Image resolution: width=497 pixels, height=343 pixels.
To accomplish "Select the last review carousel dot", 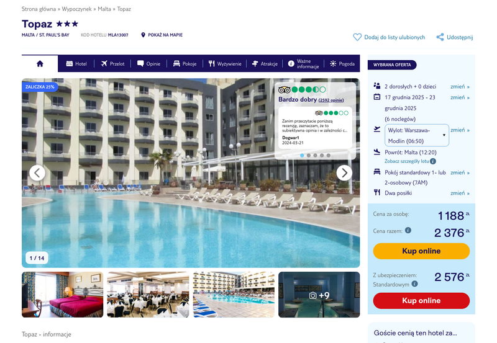I will (x=329, y=155).
